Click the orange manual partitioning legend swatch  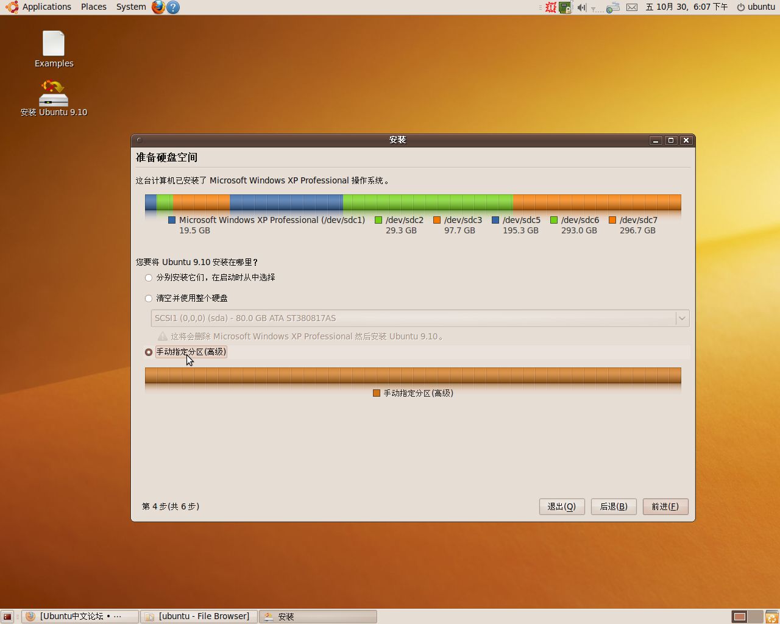coord(377,394)
